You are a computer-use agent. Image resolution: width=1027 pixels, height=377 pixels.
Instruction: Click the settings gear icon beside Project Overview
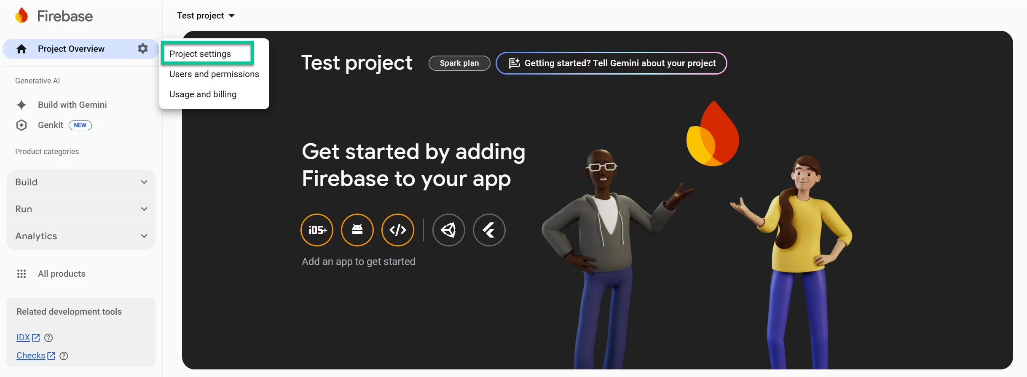(x=143, y=48)
